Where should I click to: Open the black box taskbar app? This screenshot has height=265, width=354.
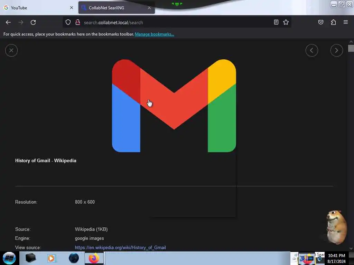[30, 258]
